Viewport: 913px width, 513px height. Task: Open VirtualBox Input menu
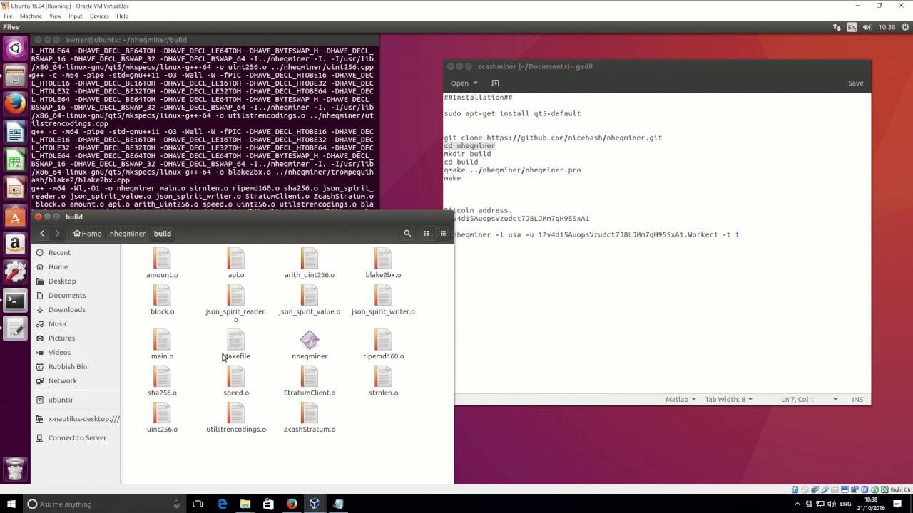(x=75, y=16)
